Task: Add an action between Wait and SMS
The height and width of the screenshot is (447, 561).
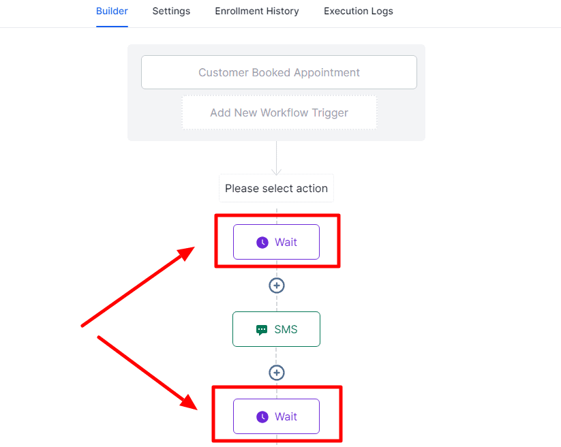Action: (x=277, y=286)
